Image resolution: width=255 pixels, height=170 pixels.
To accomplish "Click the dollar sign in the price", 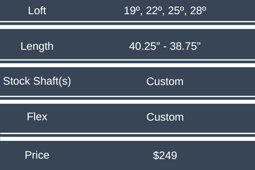I will [x=156, y=155].
